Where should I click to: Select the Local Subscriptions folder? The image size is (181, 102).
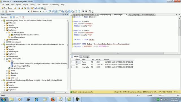tap(18, 37)
